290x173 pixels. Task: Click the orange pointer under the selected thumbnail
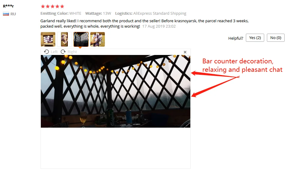coord(80,47)
